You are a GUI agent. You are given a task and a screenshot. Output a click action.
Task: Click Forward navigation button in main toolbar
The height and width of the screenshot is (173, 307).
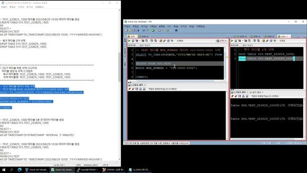159,30
